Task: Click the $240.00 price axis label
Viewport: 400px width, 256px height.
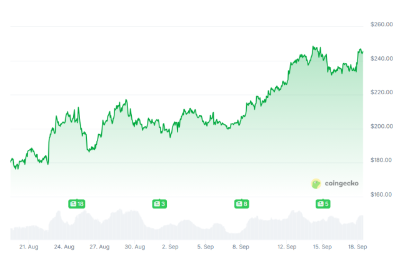Action: click(x=381, y=59)
